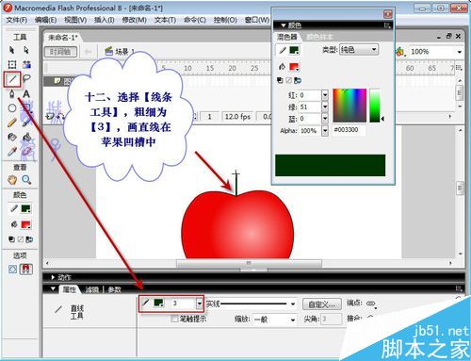Switch to the 参数 tab
Viewport: 471px width, 361px height.
point(114,289)
